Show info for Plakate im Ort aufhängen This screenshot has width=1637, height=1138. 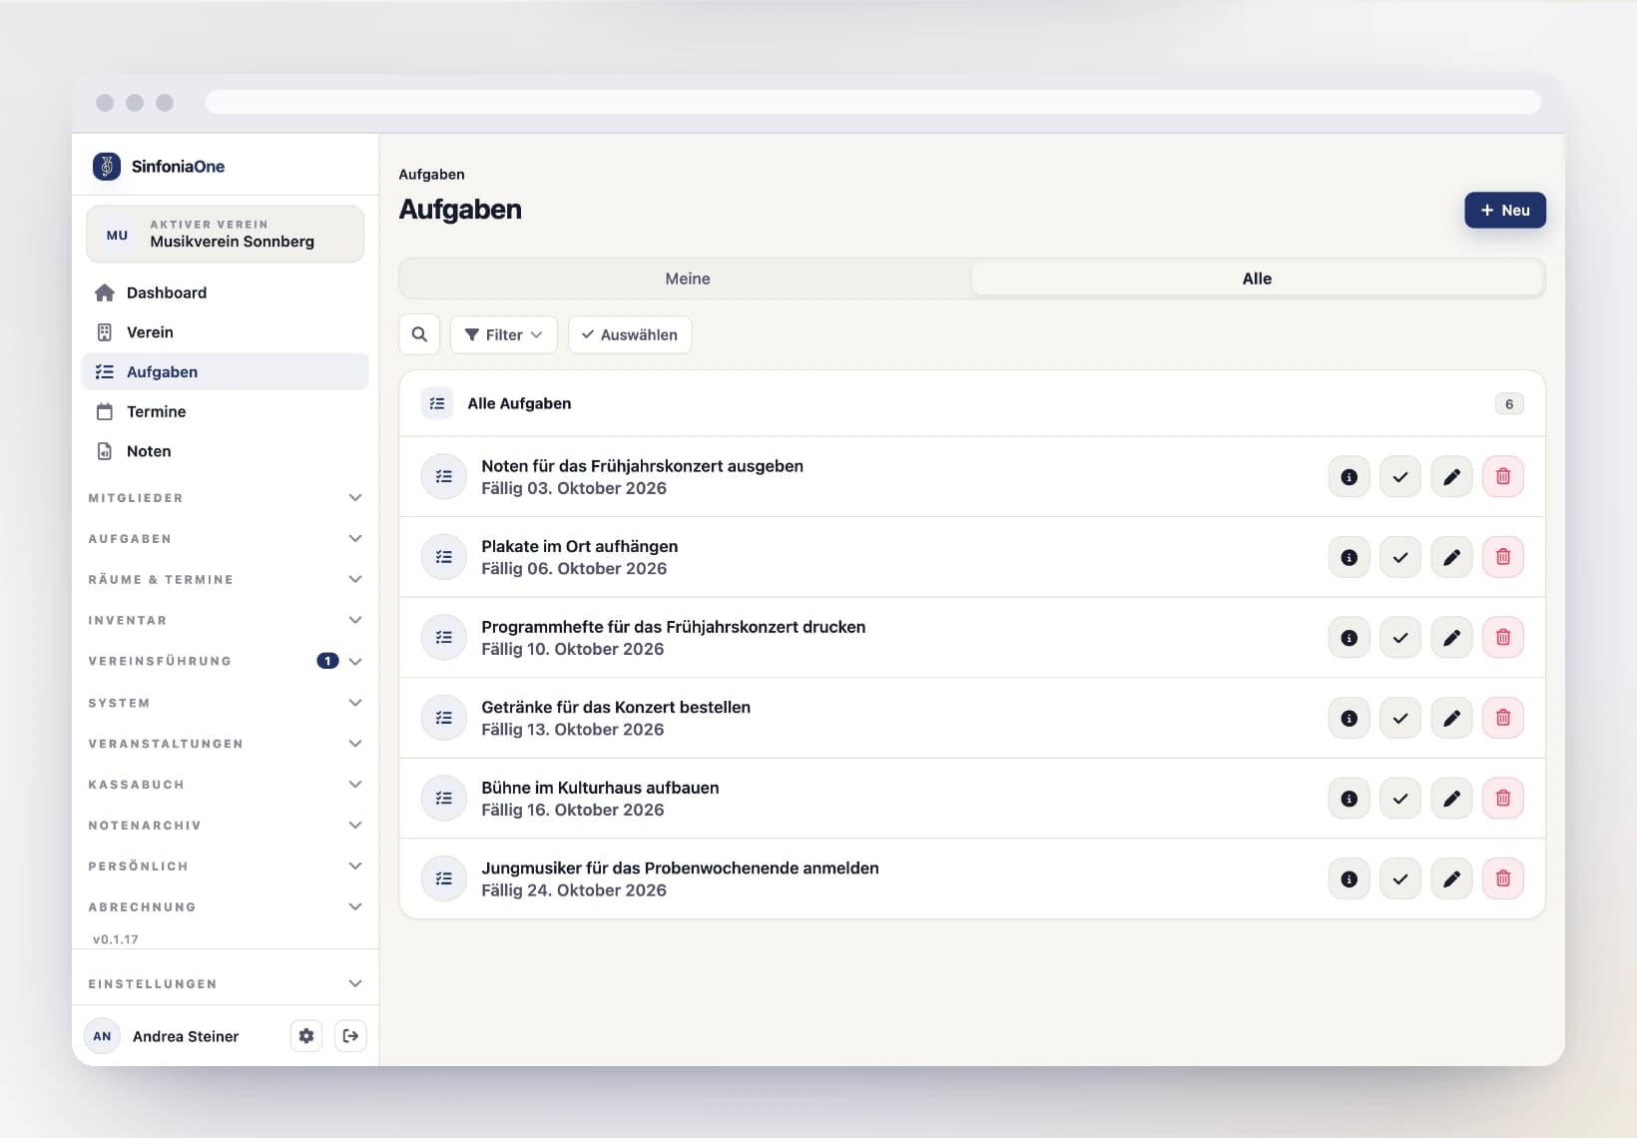tap(1349, 557)
